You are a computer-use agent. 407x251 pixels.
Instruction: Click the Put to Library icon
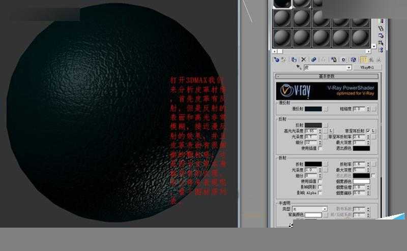334,60
